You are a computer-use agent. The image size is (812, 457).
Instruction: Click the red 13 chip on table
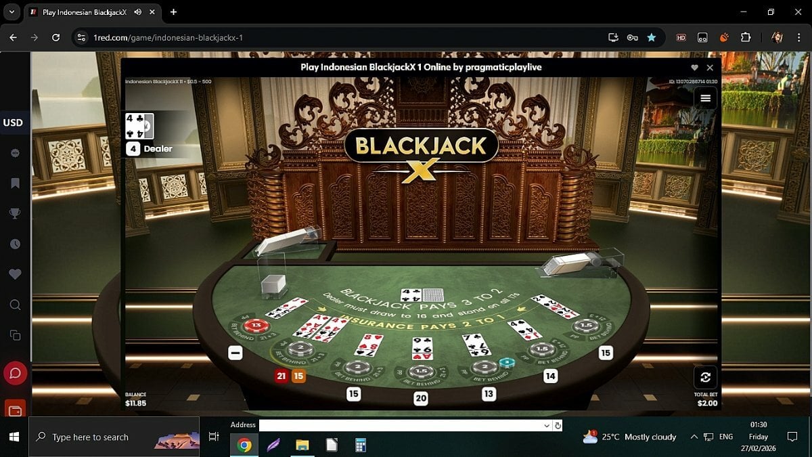[256, 326]
